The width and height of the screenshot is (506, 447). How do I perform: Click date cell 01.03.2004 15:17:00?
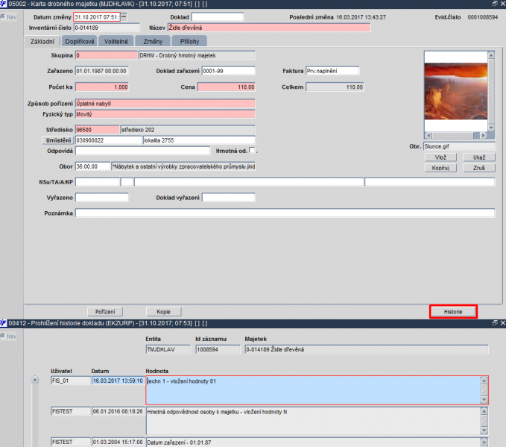(x=118, y=442)
